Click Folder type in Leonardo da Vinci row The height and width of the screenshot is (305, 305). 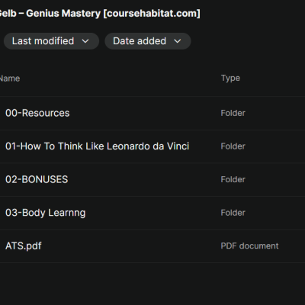tap(233, 146)
